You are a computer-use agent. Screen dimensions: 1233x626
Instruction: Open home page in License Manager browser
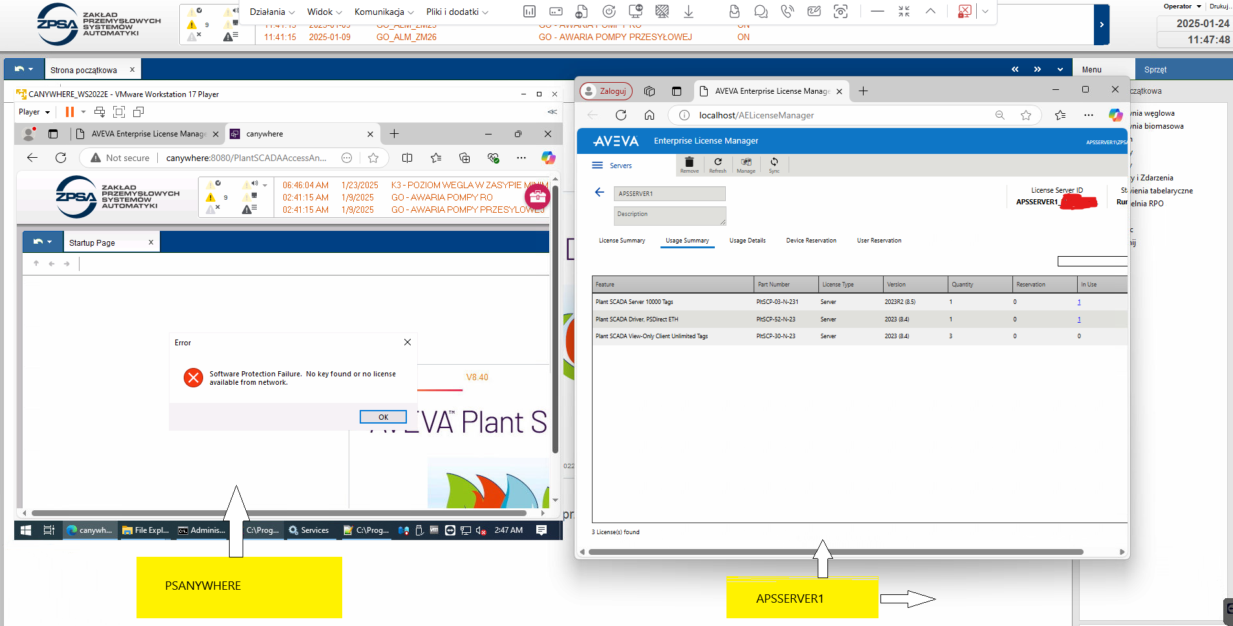tap(649, 115)
